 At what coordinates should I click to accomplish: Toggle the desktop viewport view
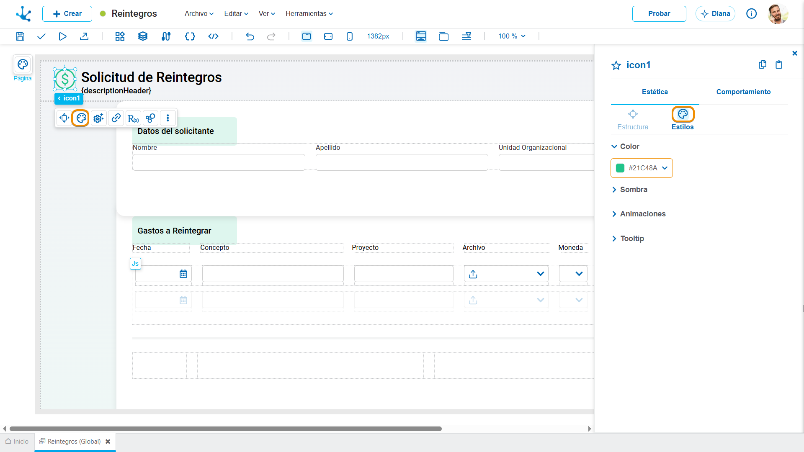click(307, 36)
